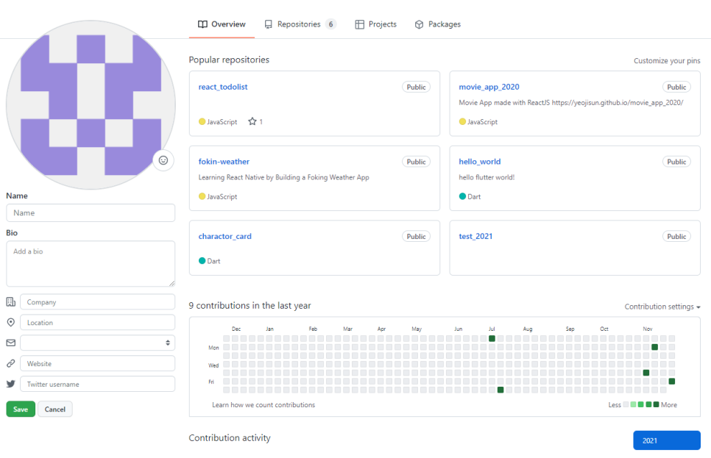Click the envelope email icon
The width and height of the screenshot is (711, 458).
(x=11, y=343)
